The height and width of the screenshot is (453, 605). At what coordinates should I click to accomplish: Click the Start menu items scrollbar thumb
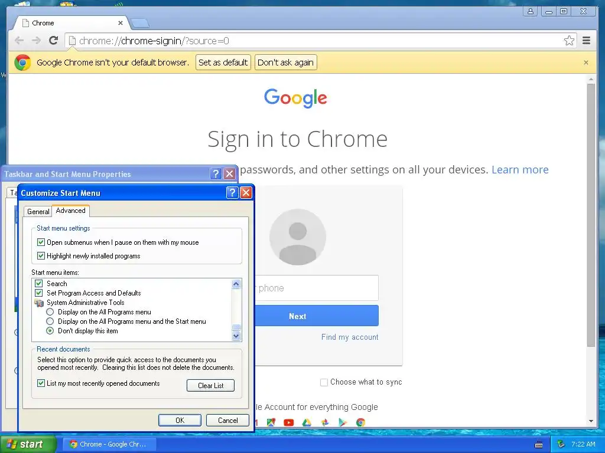tap(236, 327)
